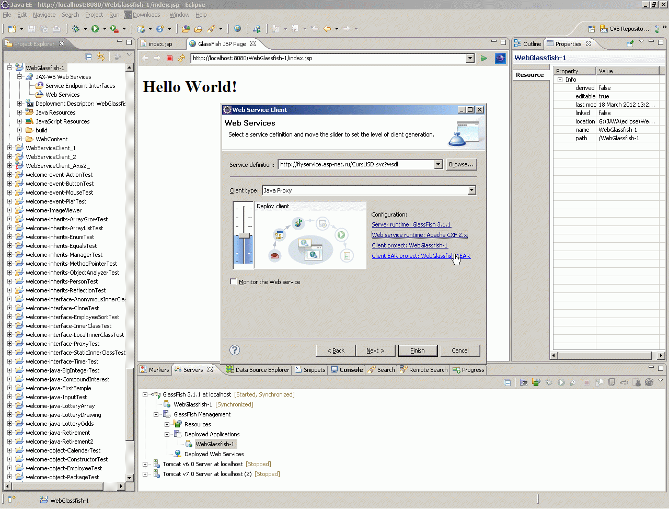The height and width of the screenshot is (509, 669).
Task: Click the green Run icon in main toolbar
Action: (x=95, y=29)
